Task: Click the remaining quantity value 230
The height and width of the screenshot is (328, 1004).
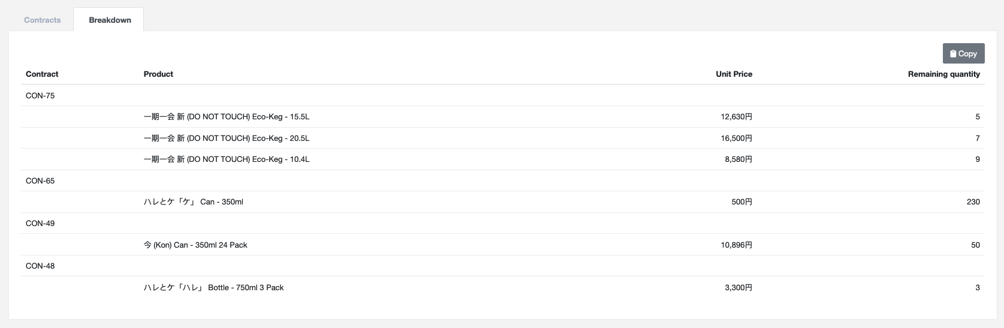Action: coord(973,201)
